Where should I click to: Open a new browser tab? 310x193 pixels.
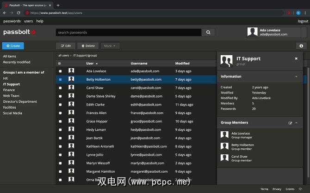point(58,6)
